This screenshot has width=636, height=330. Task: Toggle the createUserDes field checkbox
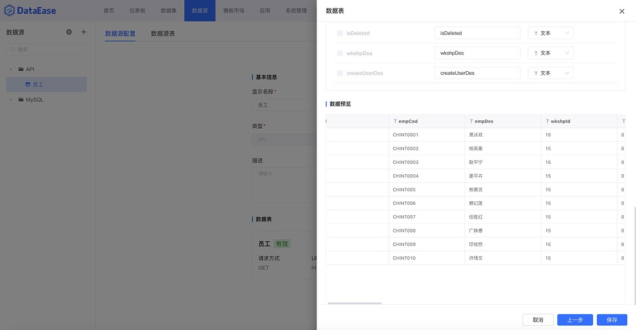340,73
